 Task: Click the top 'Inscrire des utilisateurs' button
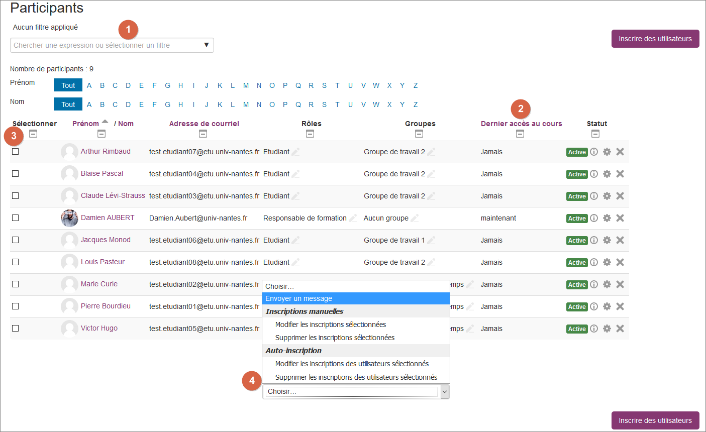point(655,39)
